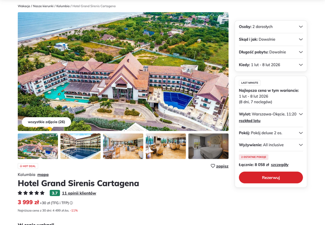The image size is (325, 225).
Task: Click the green 3.7 rating badge
Action: (55, 193)
